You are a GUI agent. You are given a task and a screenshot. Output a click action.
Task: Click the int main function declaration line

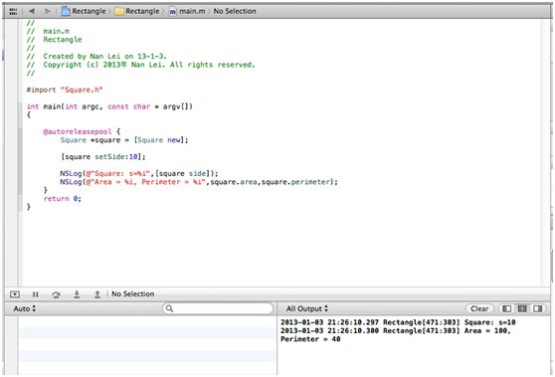(x=109, y=106)
